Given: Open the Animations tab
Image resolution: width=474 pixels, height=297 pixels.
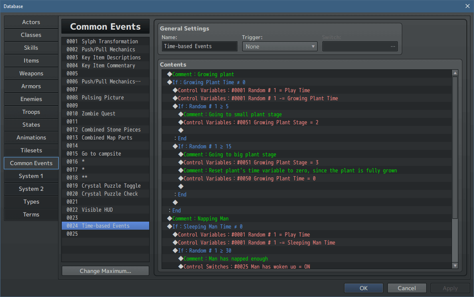Looking at the screenshot, I should tap(31, 137).
